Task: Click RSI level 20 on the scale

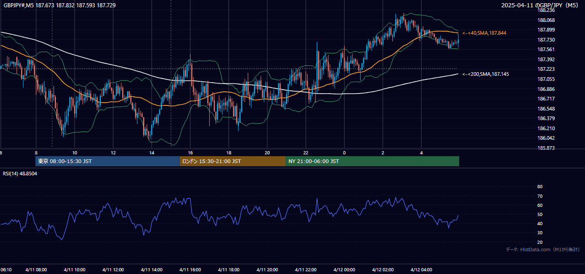Action: 540,242
